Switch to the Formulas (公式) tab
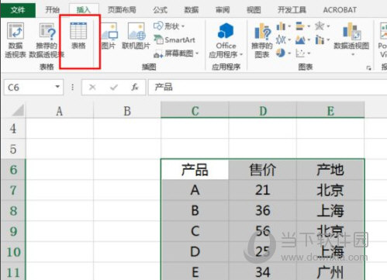 point(160,10)
